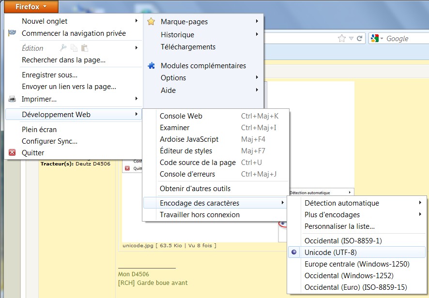Open Rechercher dans la page
Viewport: 429px width, 298px height.
pyautogui.click(x=73, y=60)
